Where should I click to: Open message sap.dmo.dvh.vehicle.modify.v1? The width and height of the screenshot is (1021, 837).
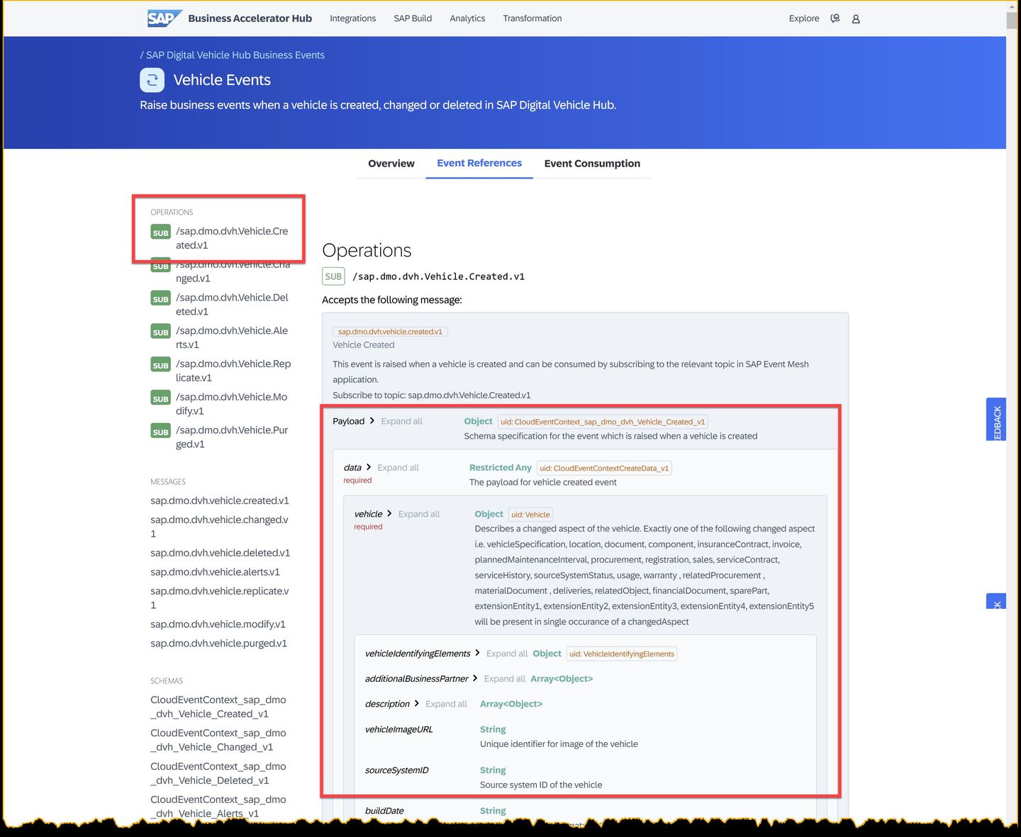(x=218, y=624)
